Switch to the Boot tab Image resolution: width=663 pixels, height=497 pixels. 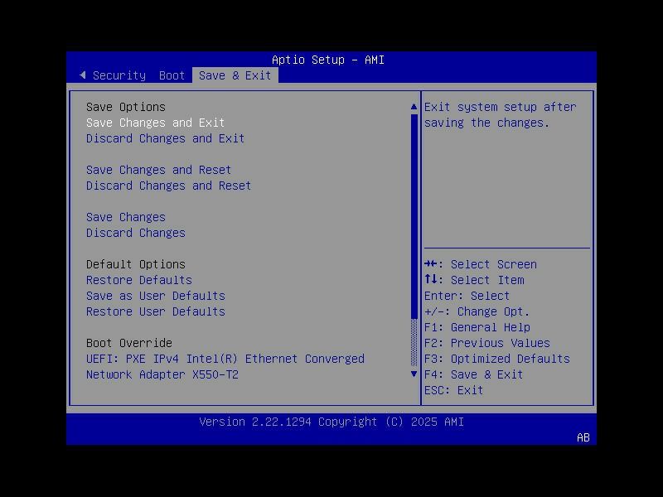172,75
